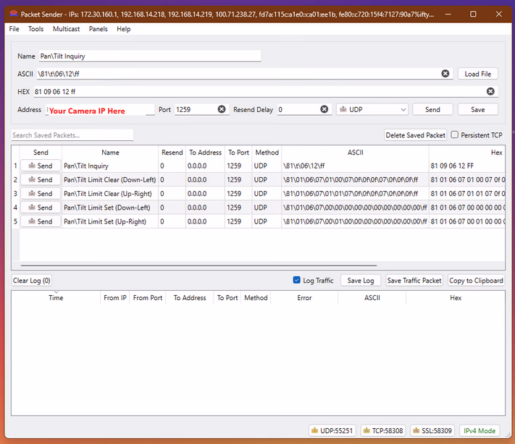Clear the Port field with its X icon
515x444 pixels.
222,109
